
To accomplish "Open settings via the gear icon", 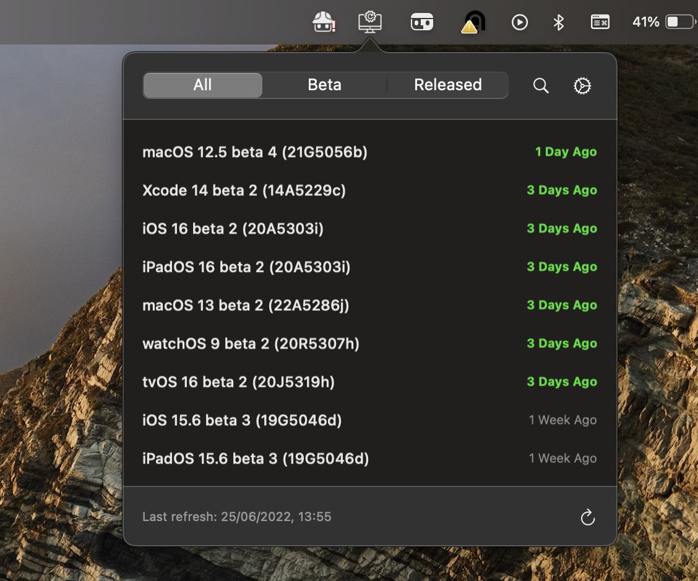I will (582, 85).
